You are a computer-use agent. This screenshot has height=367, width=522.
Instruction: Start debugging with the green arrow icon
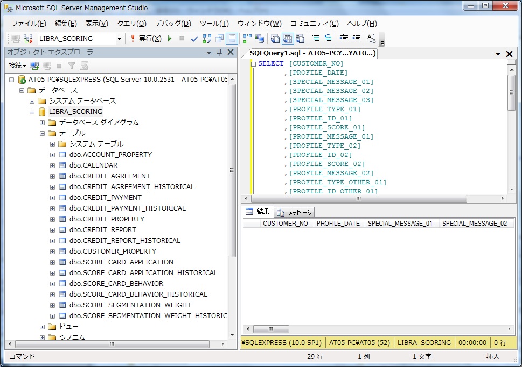click(x=170, y=39)
